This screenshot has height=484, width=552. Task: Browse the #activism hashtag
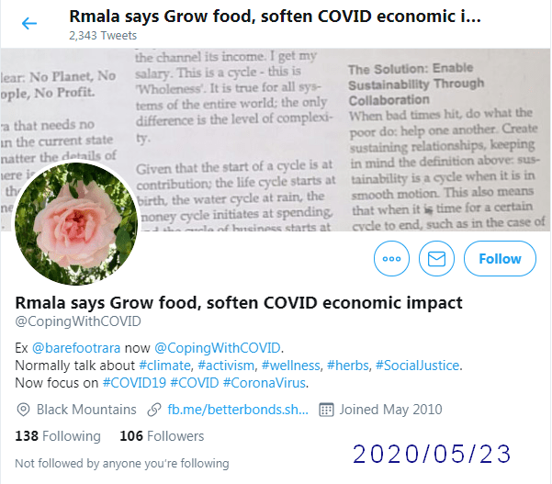pyautogui.click(x=226, y=366)
